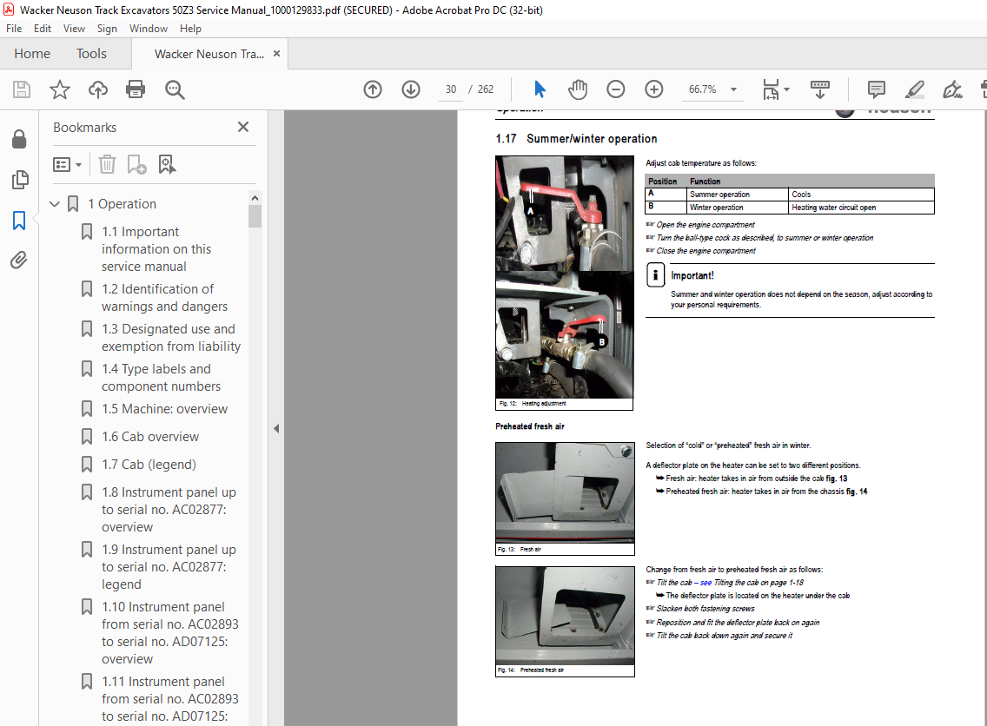
Task: Open bookmark 1.5 Machine: overview
Action: [164, 409]
